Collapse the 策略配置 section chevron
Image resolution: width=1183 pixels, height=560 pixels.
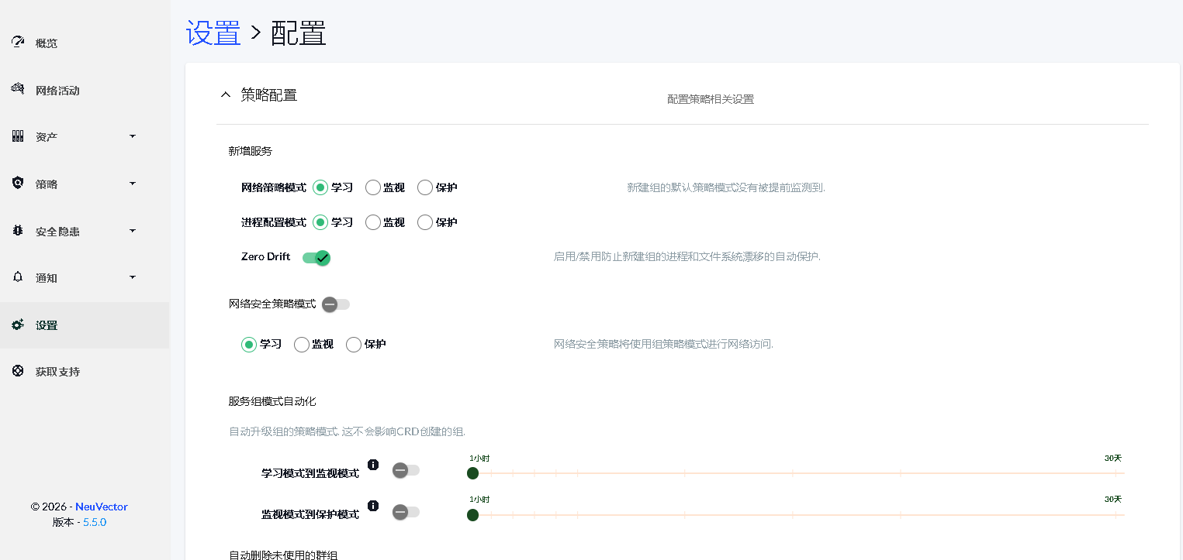tap(226, 95)
